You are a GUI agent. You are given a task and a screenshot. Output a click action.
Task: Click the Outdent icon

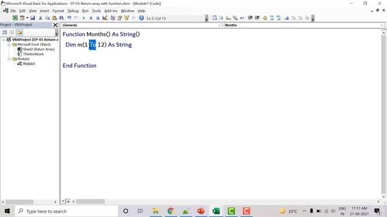tap(257, 18)
